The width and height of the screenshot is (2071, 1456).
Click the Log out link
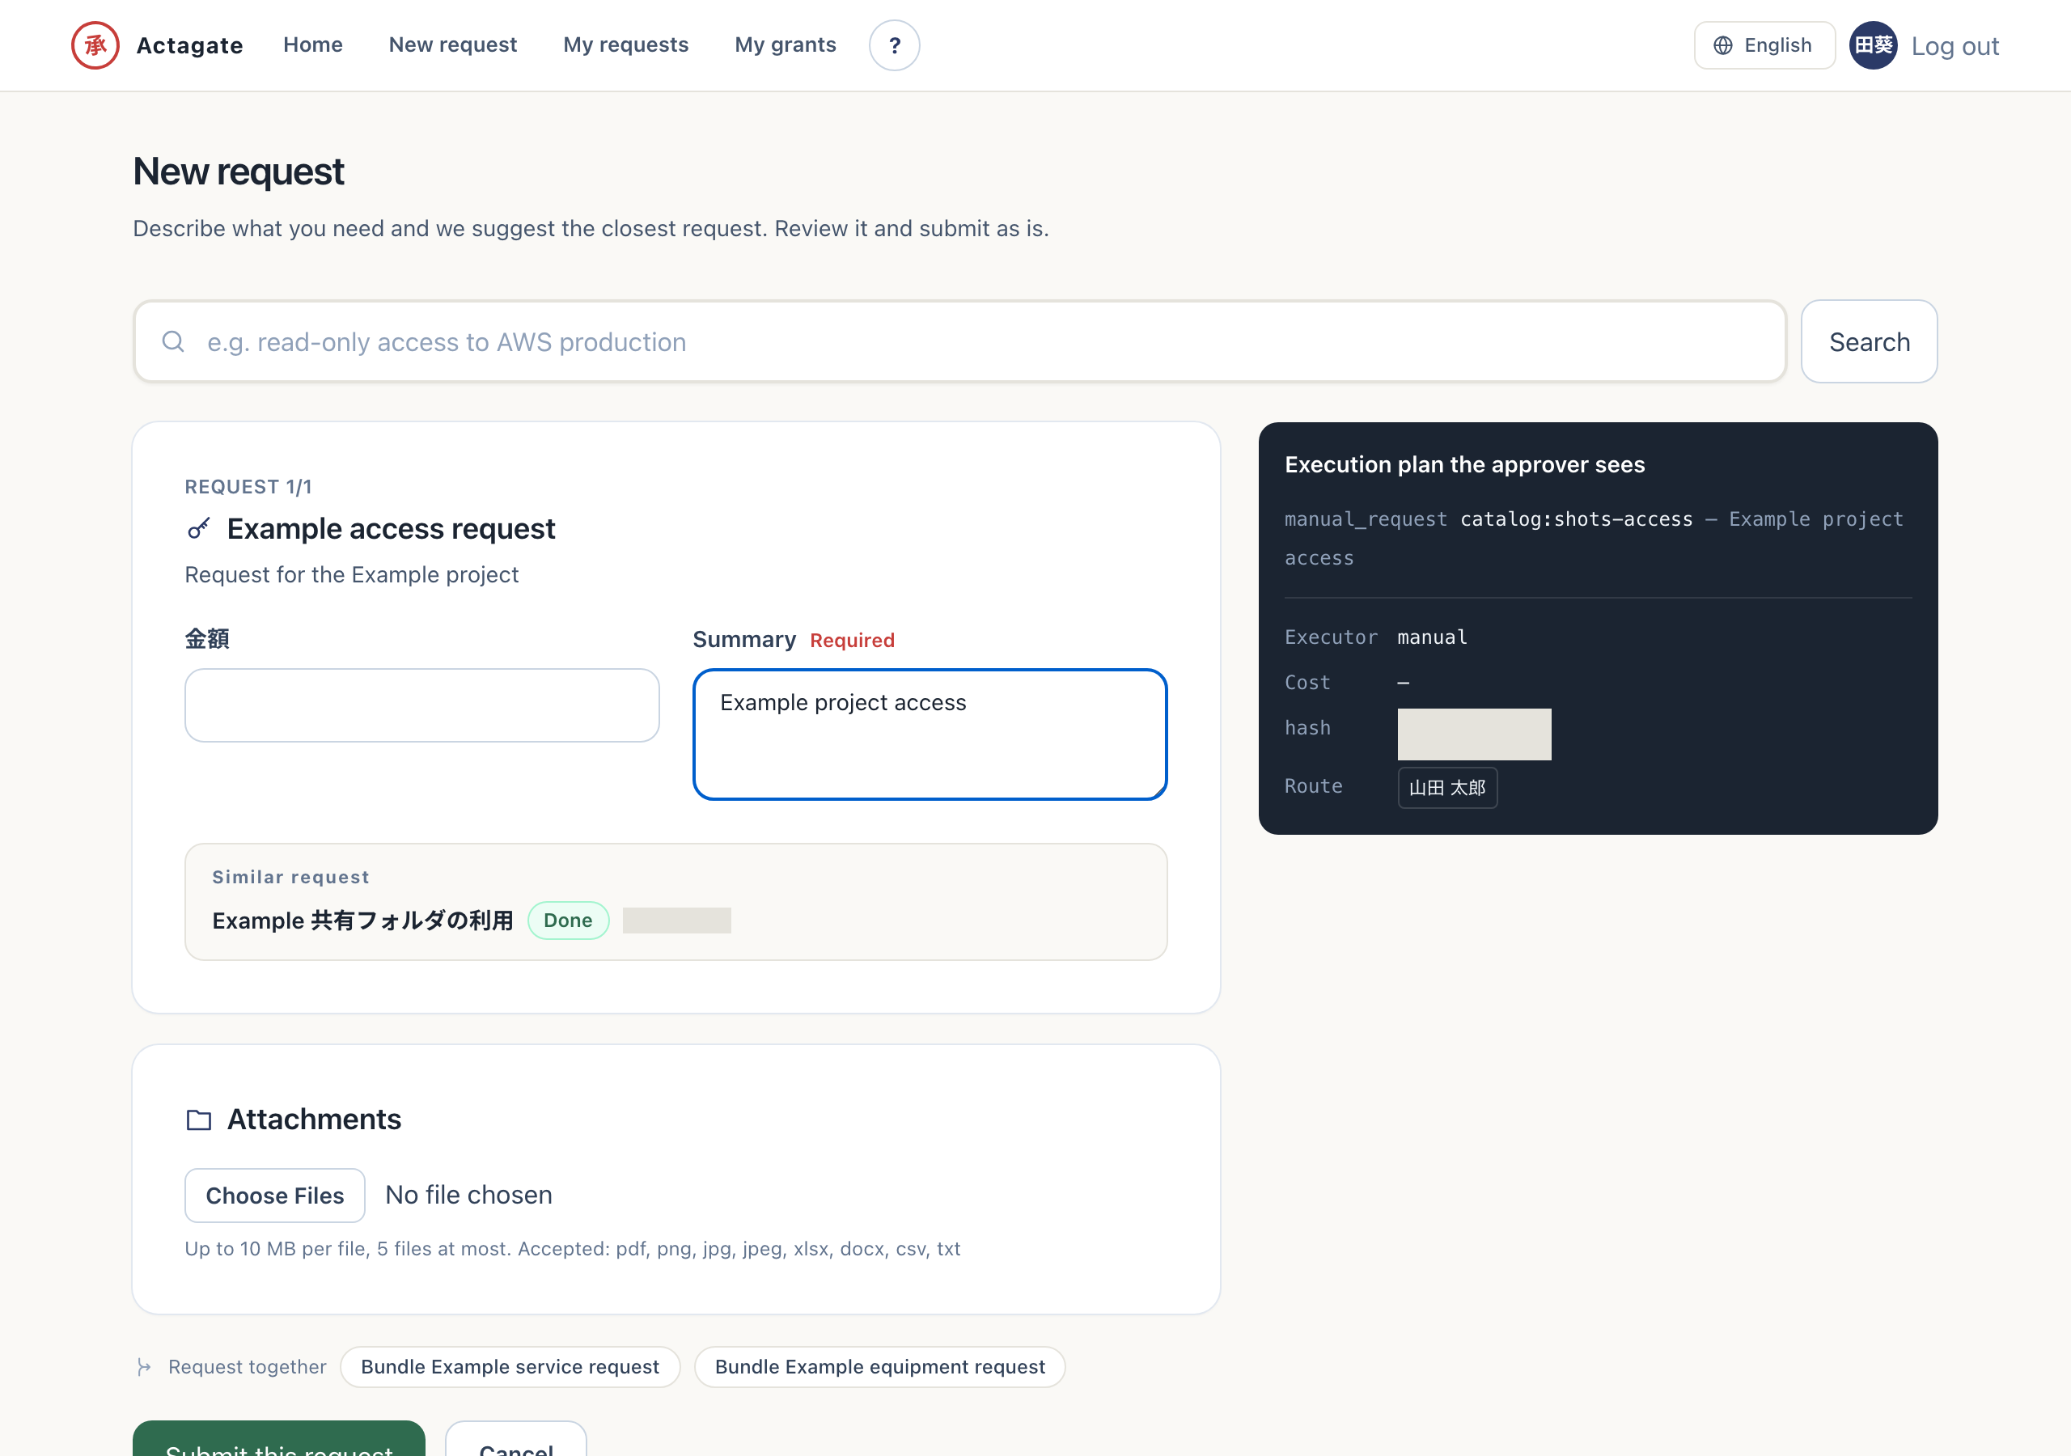point(1955,46)
